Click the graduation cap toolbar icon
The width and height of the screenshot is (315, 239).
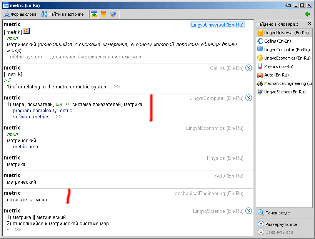pos(113,14)
